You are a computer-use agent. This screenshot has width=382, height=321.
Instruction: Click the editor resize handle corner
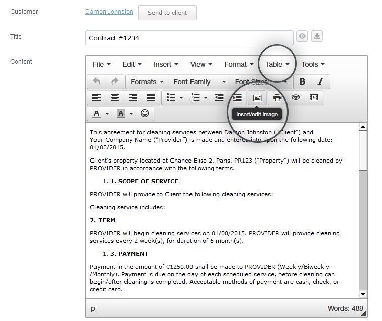coord(364,314)
